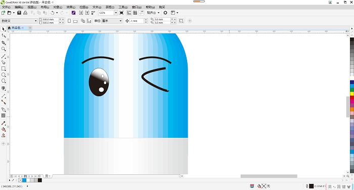The width and height of the screenshot is (354, 190).
Task: Select the Rectangle tool
Action: (4, 68)
